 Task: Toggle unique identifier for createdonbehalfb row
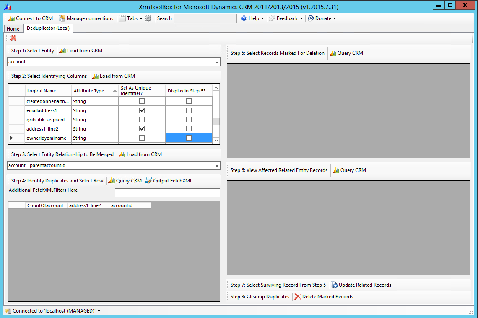point(142,101)
